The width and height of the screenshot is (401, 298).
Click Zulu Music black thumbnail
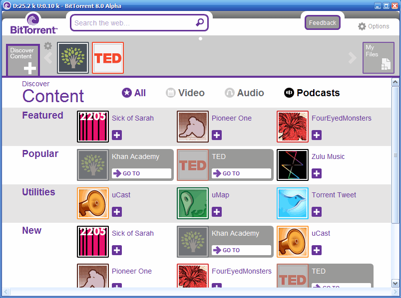[293, 165]
